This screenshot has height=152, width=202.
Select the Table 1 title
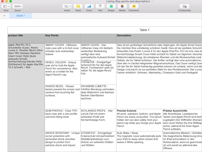click(145, 30)
